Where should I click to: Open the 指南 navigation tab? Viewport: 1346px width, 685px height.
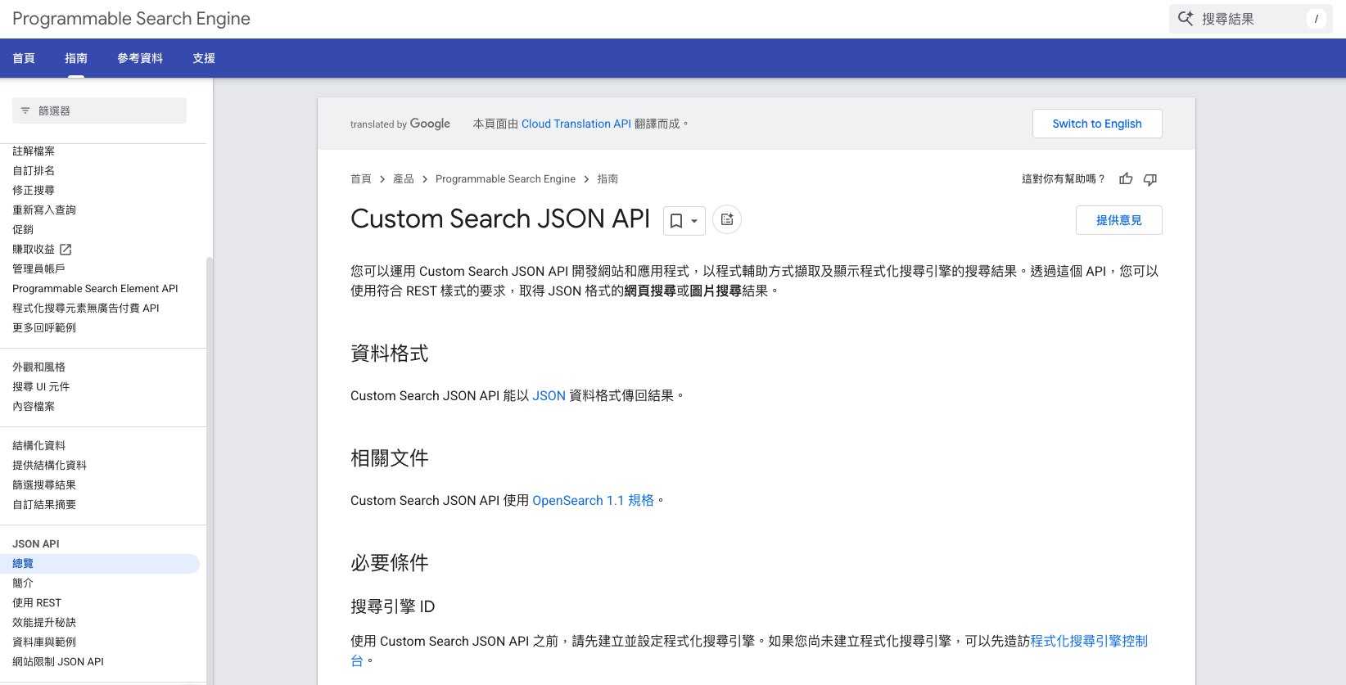point(76,58)
